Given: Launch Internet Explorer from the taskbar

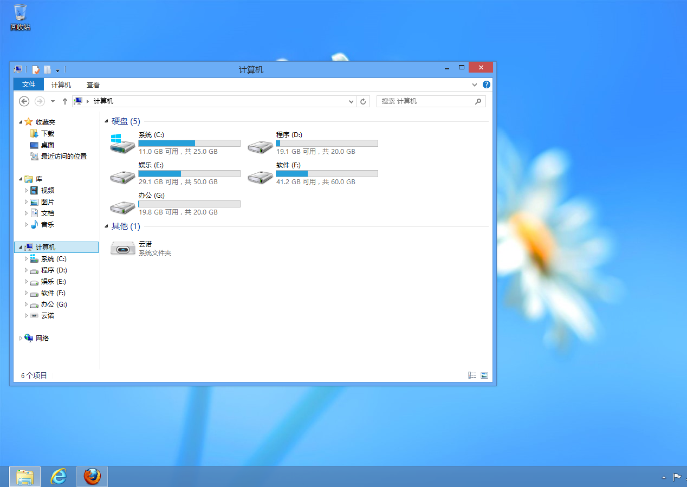Looking at the screenshot, I should (x=59, y=477).
